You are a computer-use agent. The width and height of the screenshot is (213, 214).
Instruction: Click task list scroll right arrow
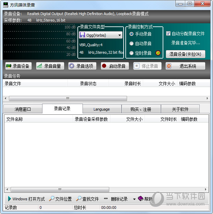[208, 98]
